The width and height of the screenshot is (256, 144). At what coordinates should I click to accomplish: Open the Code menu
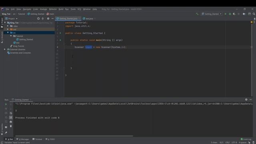[36, 9]
